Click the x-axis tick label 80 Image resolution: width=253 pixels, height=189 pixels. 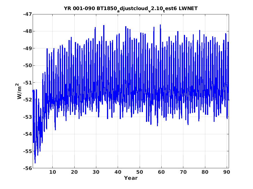pos(205,172)
